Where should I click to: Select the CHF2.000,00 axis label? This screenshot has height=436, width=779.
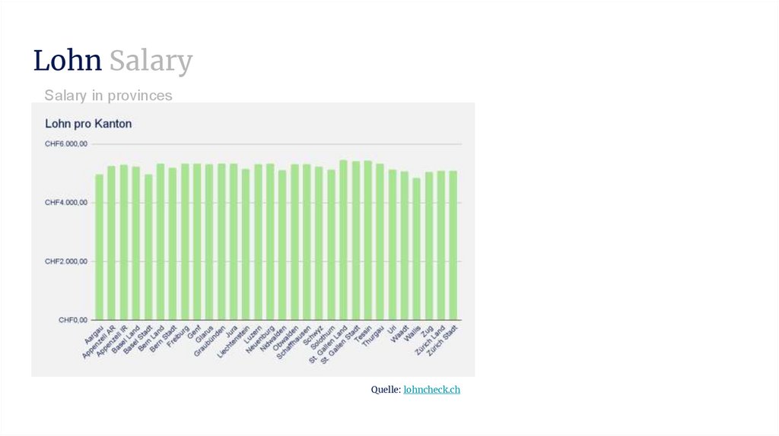(66, 261)
